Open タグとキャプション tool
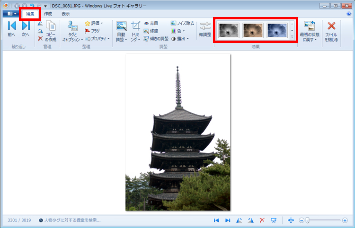355x228 pixels. click(x=72, y=31)
